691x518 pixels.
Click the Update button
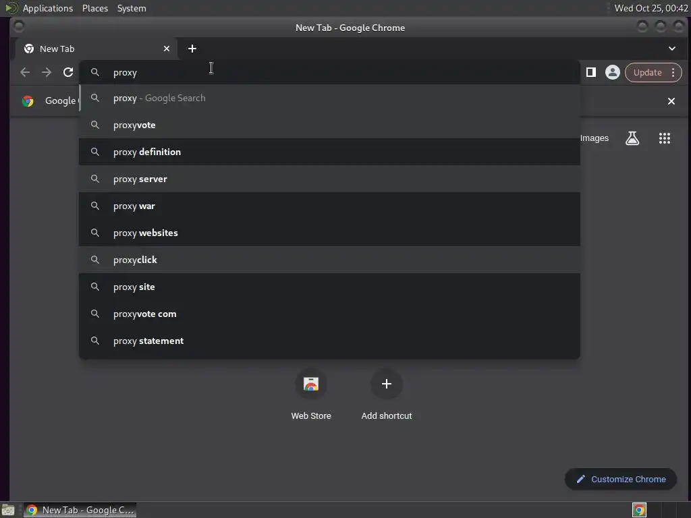[647, 72]
